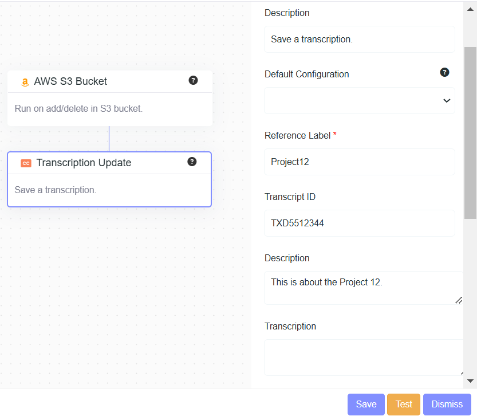Open help for the Transcription Update node
This screenshot has height=420, width=477.
(x=192, y=162)
